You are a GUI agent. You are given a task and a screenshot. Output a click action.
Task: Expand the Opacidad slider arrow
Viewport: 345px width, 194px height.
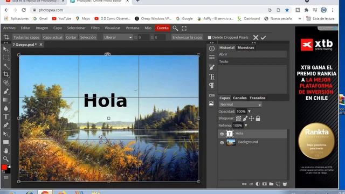coord(249,112)
